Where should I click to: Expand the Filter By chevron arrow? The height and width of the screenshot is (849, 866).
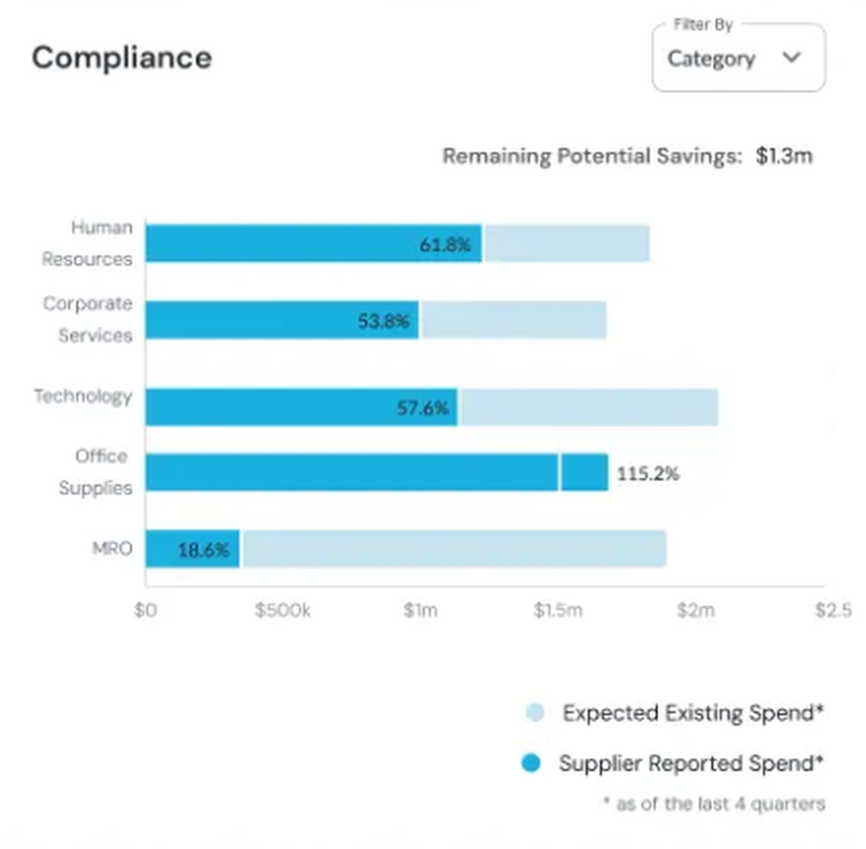point(792,59)
